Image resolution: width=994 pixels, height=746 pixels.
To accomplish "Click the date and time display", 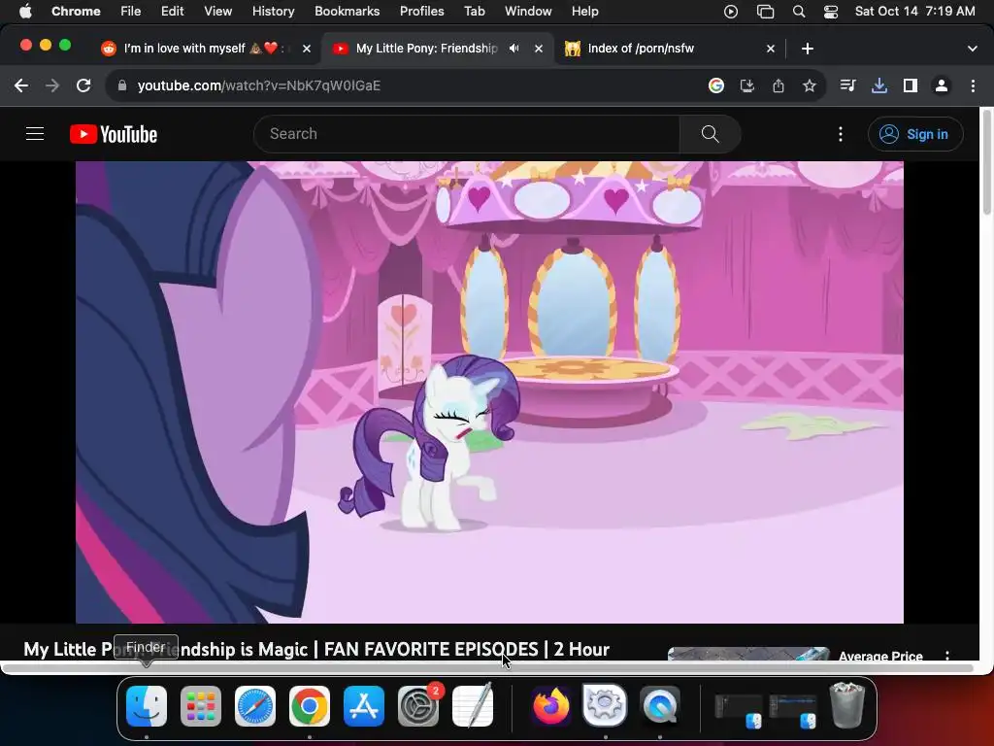I will [914, 11].
